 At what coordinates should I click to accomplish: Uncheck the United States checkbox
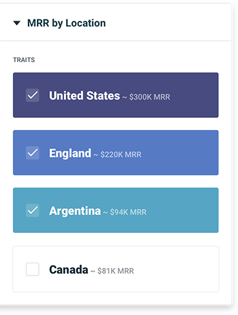click(32, 95)
